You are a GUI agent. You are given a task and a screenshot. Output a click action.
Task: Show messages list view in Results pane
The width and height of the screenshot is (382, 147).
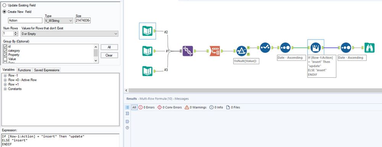pyautogui.click(x=127, y=107)
